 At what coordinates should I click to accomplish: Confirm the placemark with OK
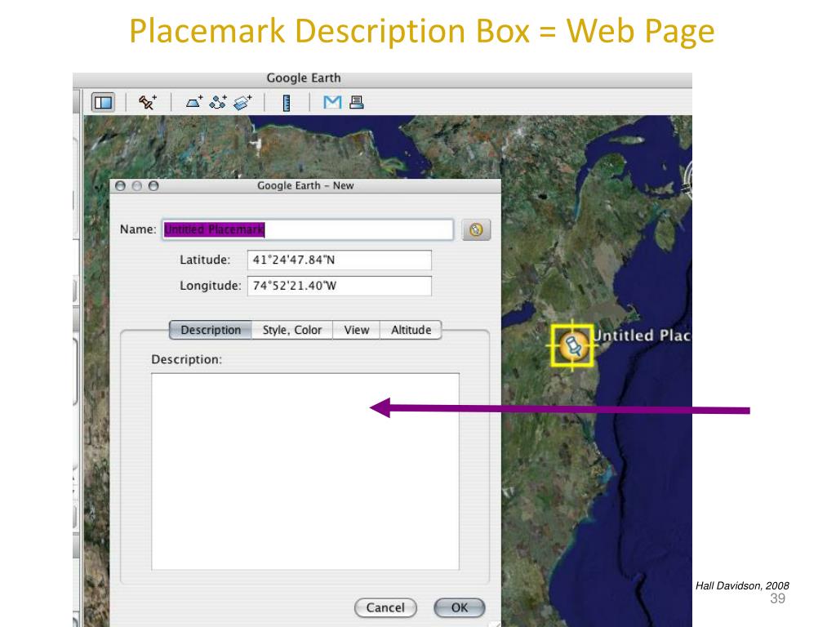[x=460, y=607]
